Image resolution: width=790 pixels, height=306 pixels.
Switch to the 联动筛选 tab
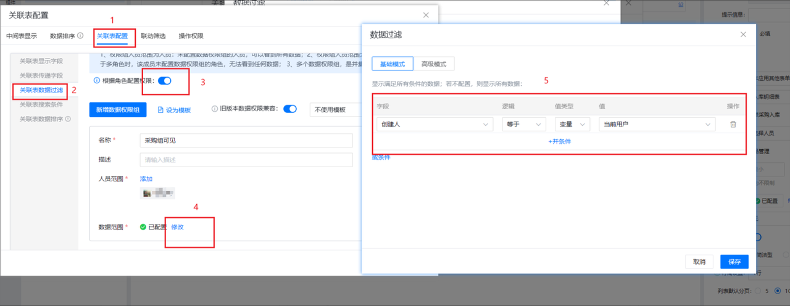(x=152, y=36)
